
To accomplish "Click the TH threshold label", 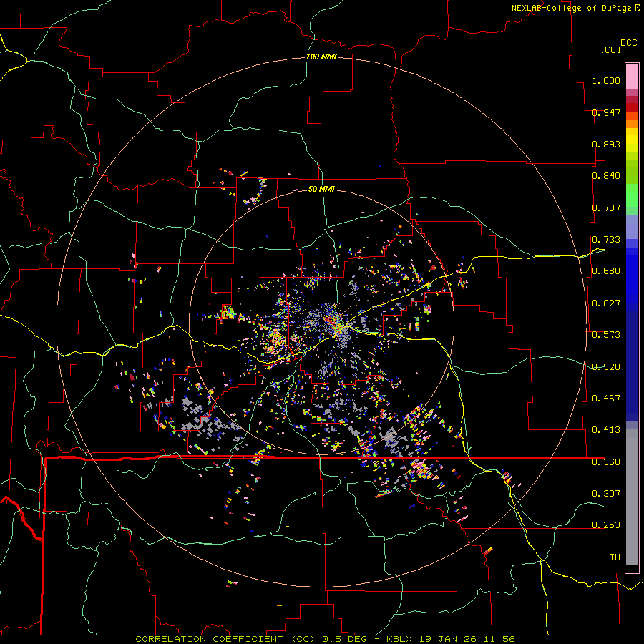I will [615, 557].
